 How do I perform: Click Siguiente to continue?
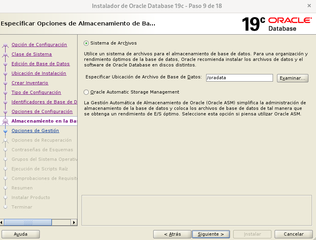(x=211, y=234)
